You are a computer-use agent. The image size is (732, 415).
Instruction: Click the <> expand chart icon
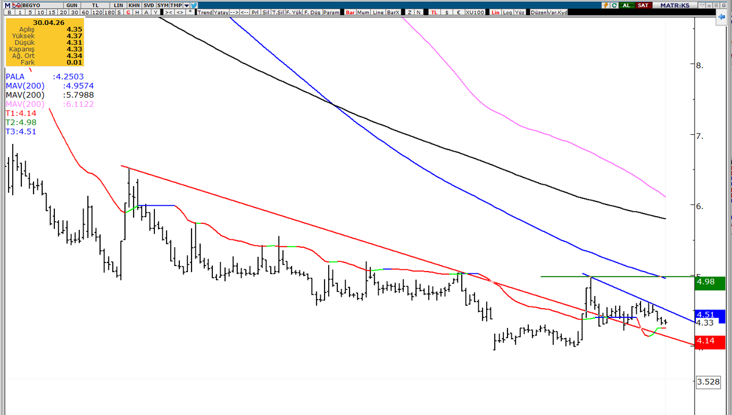181,12
